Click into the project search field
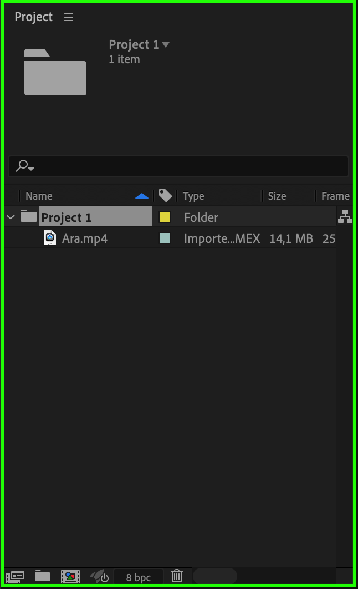 click(178, 166)
